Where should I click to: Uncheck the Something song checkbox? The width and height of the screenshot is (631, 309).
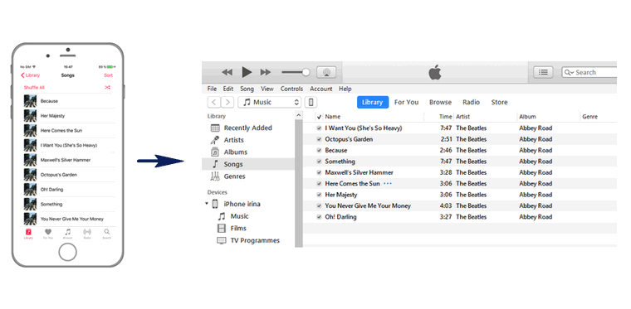(x=319, y=162)
